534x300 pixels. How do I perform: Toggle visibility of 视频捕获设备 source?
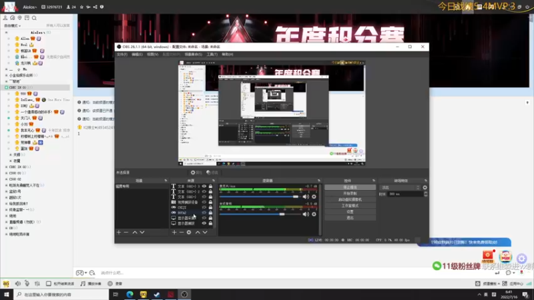click(x=204, y=202)
